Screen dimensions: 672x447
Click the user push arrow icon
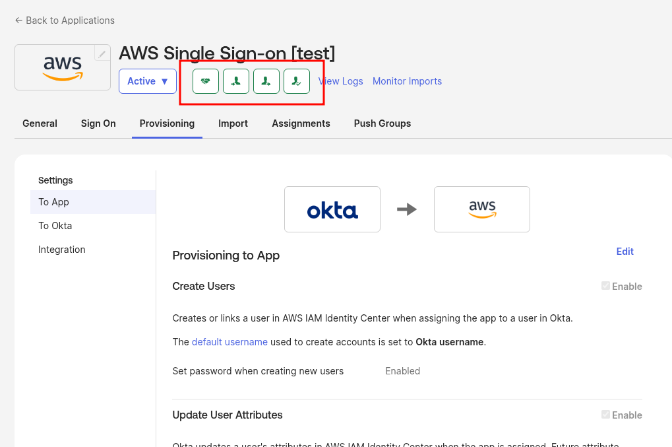click(x=266, y=81)
